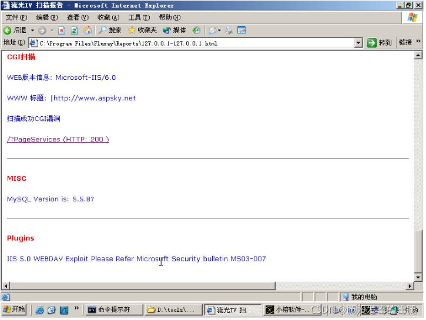Go to the Home page icon
The image size is (426, 320).
click(87, 30)
